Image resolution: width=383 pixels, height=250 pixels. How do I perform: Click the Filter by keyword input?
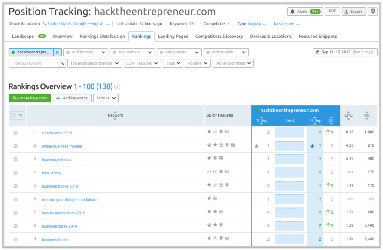click(33, 63)
